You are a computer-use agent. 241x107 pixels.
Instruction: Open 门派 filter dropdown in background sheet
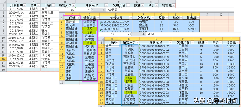(x=53, y=5)
